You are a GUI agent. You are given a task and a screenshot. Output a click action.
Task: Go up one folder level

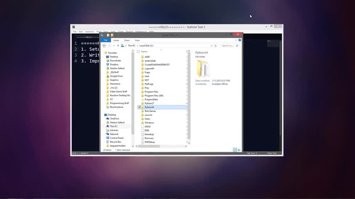pyautogui.click(x=118, y=46)
